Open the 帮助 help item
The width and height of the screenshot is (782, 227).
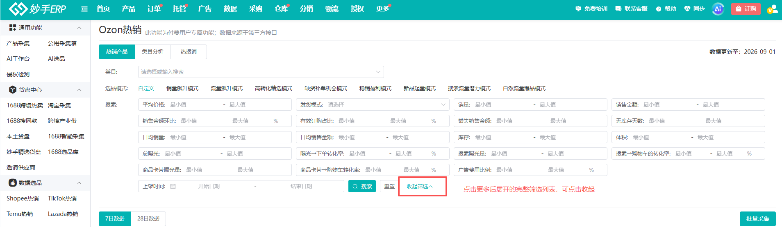[x=666, y=9]
